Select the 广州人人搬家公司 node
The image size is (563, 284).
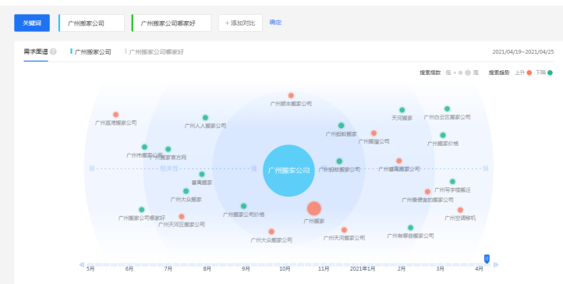coord(205,117)
